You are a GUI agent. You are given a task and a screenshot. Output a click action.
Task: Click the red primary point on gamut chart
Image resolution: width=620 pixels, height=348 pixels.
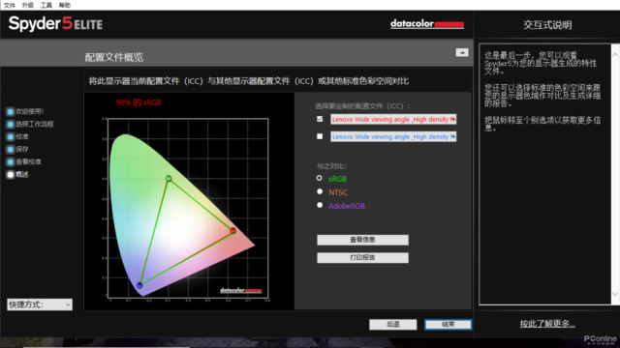point(232,230)
